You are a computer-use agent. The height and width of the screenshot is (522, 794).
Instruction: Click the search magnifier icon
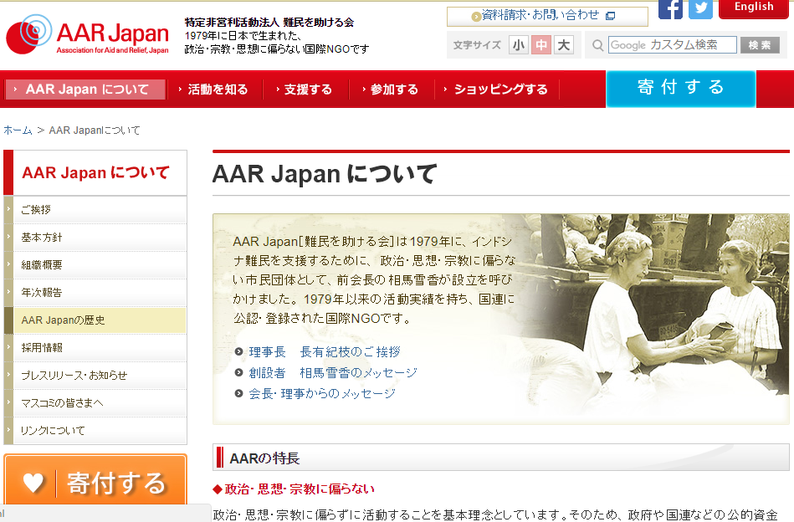click(597, 45)
